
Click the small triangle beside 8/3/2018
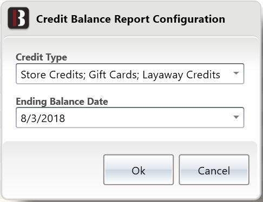(x=236, y=117)
